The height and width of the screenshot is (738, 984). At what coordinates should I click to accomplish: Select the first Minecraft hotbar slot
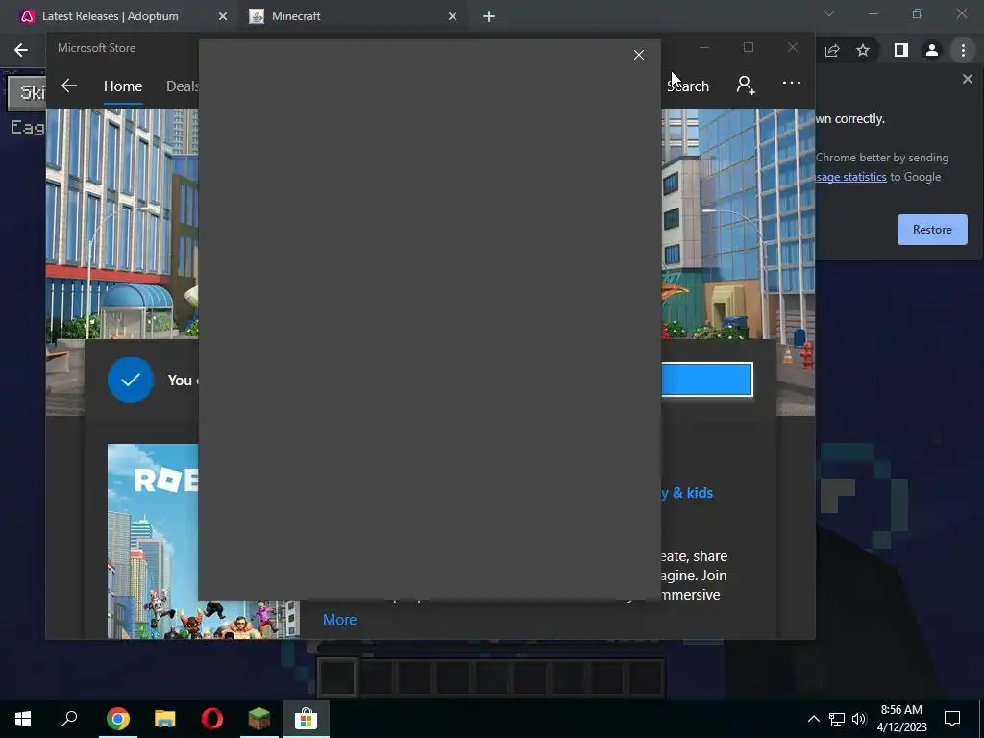coord(338,677)
